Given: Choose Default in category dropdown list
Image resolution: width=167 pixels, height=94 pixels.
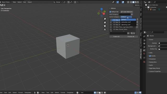Looking at the screenshot, I should [128, 20].
